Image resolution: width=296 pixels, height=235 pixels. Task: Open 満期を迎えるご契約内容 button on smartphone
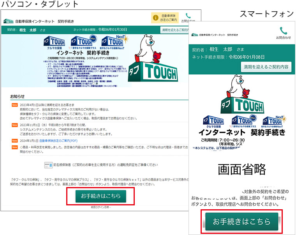266,67
